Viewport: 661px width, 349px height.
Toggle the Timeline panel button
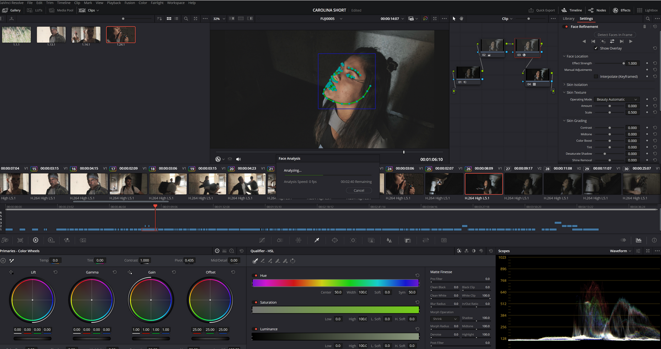click(572, 10)
